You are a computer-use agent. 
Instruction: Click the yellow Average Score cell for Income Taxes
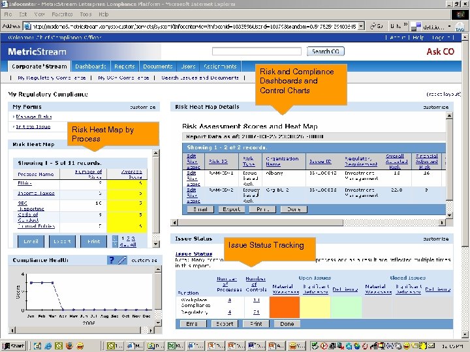click(127, 194)
